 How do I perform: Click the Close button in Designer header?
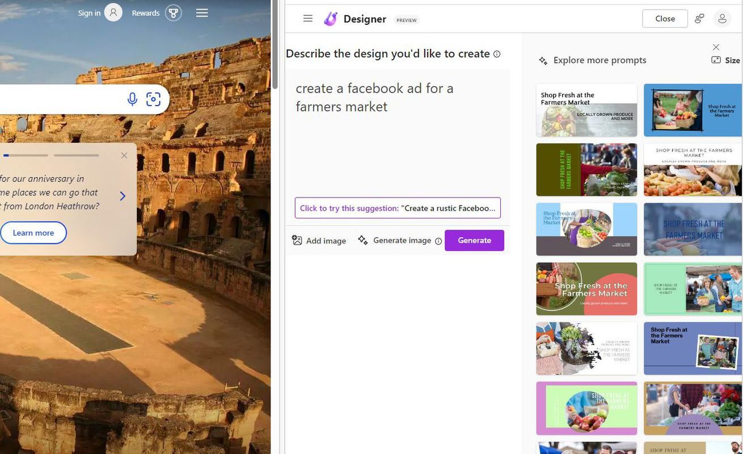coord(665,19)
